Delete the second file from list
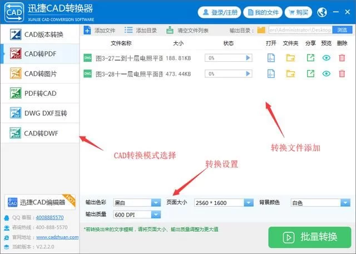 pos(342,74)
